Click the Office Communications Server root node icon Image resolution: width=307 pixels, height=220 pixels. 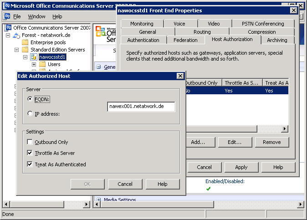[8, 28]
